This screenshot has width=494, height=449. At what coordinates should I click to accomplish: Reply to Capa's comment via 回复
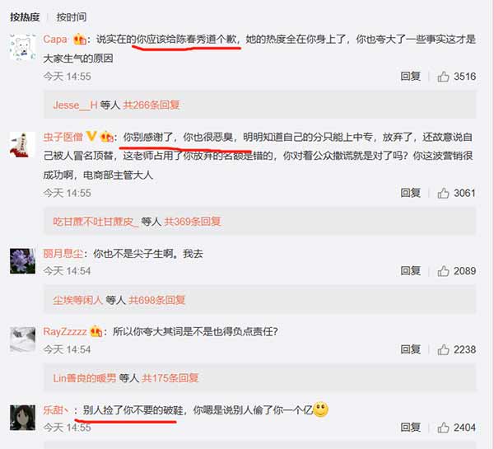[x=411, y=77]
